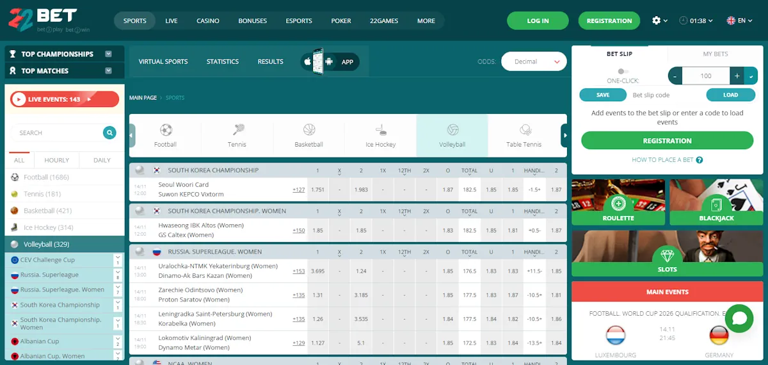Click the help question mark icon
768x365 pixels.
(x=700, y=160)
